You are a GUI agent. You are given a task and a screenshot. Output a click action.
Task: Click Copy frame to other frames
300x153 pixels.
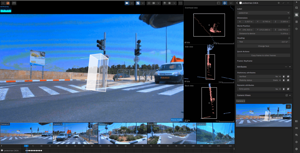pos(263,55)
